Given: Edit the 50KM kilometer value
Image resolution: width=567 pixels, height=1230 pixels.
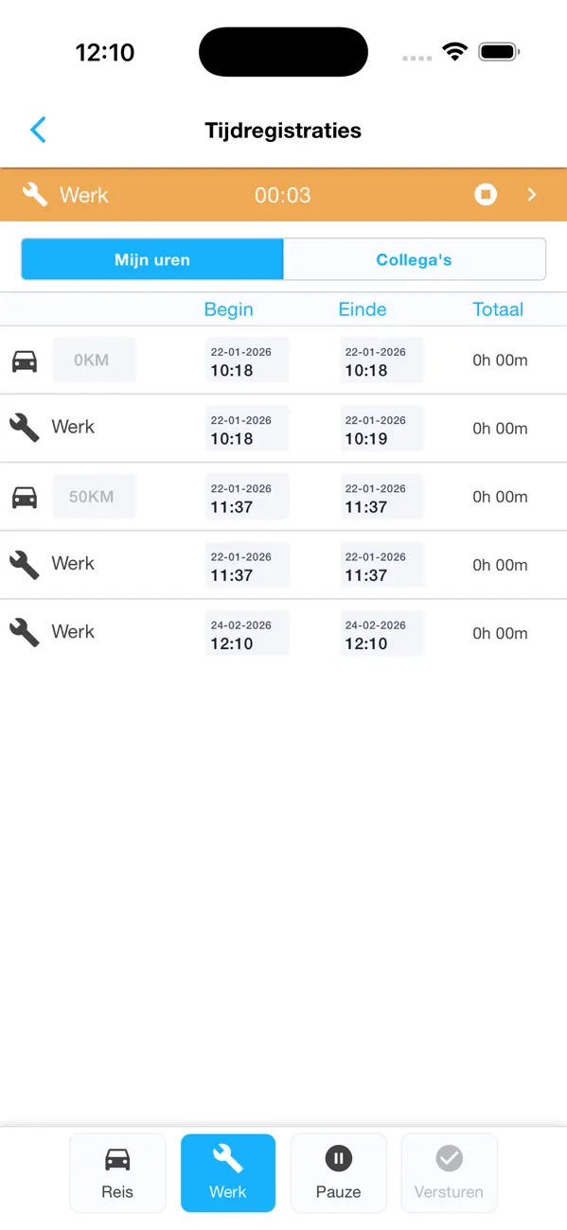Looking at the screenshot, I should click(x=95, y=496).
